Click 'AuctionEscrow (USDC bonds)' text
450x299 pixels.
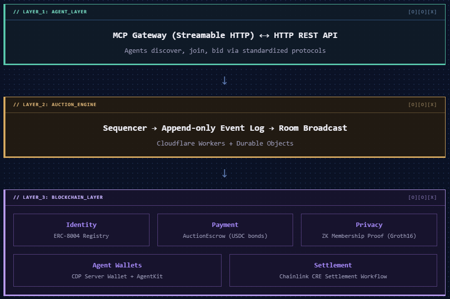[225, 236]
